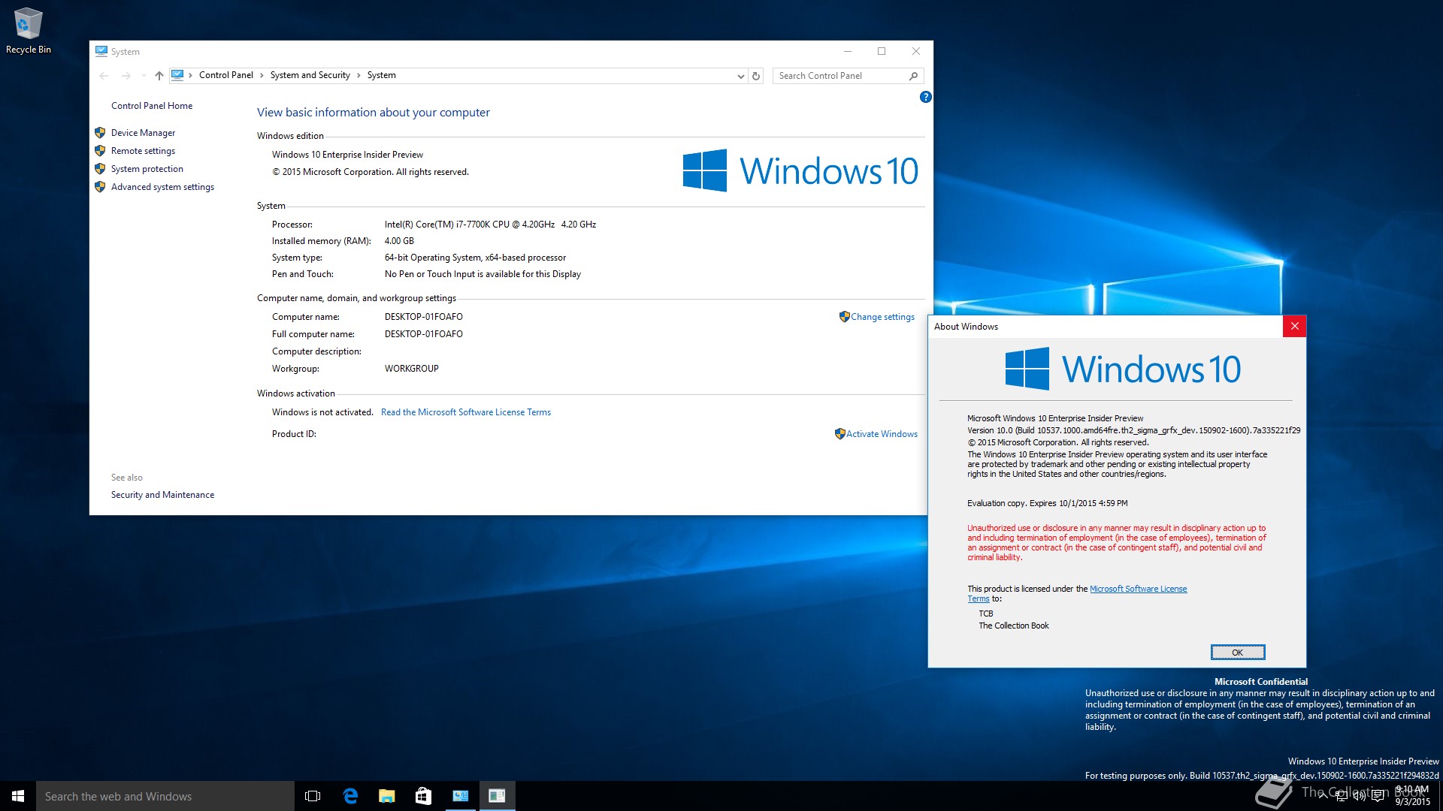Click the network icon in system tray

pos(1342,797)
